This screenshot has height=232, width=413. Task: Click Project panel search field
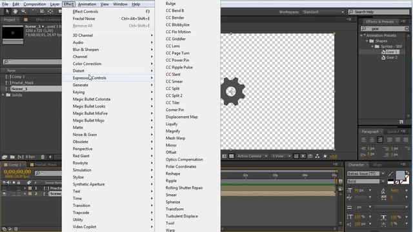[32, 62]
